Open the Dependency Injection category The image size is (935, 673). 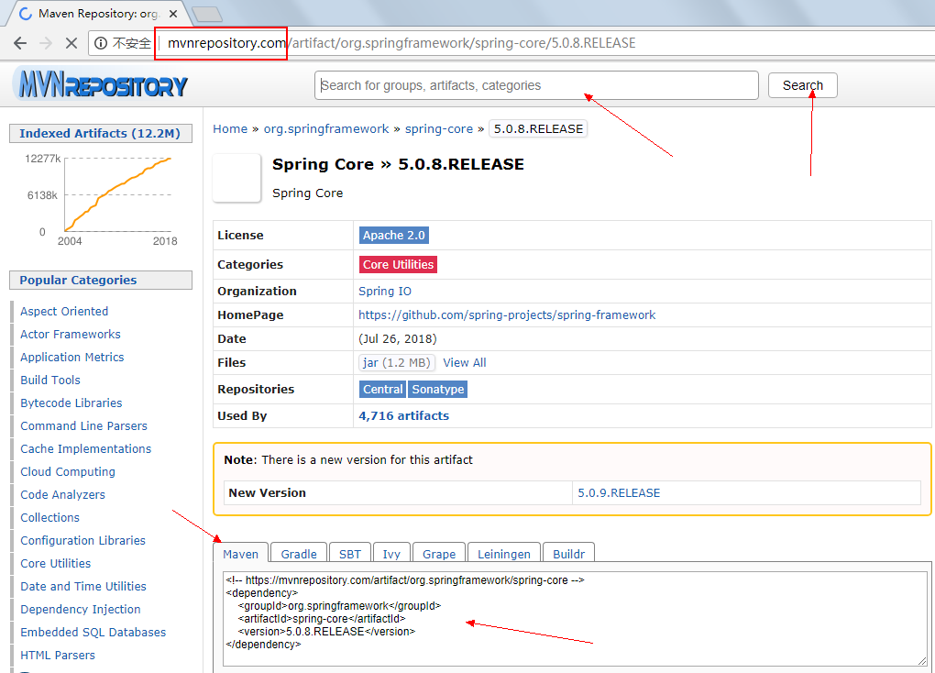coord(81,609)
